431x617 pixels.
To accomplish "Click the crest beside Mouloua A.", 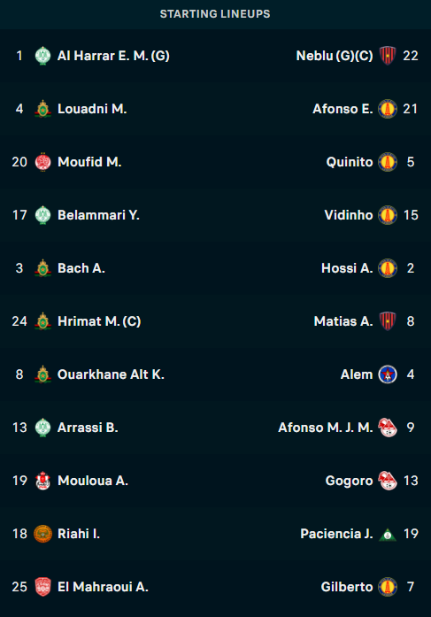I will [x=42, y=481].
